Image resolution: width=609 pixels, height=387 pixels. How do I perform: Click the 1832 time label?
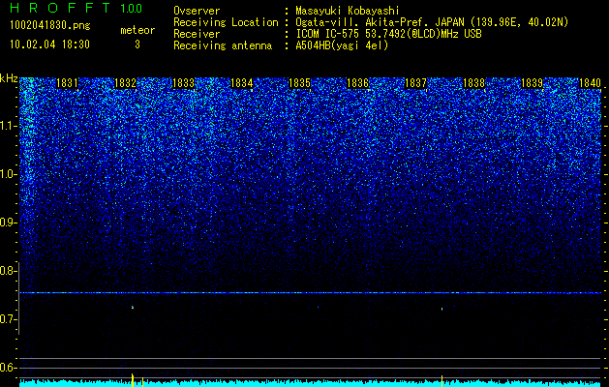click(125, 83)
